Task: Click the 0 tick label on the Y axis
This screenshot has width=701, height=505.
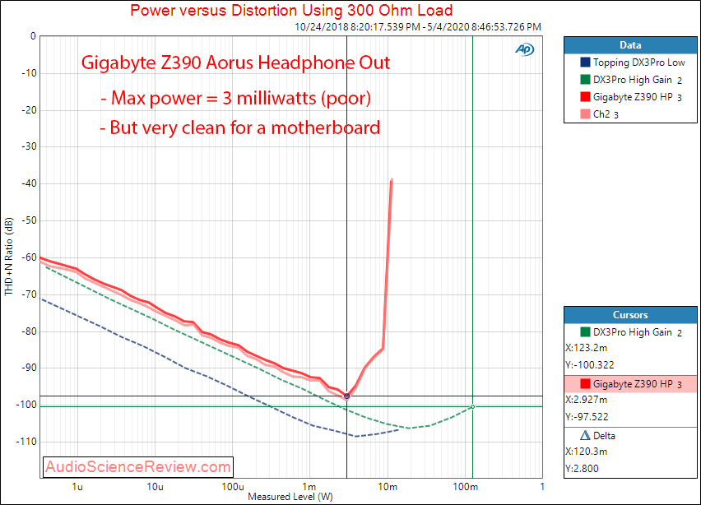Action: [33, 36]
